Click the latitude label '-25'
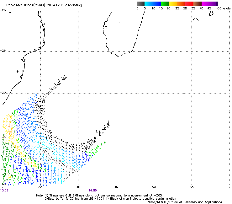Viewport: 232px width, 204px height. tap(3, 51)
